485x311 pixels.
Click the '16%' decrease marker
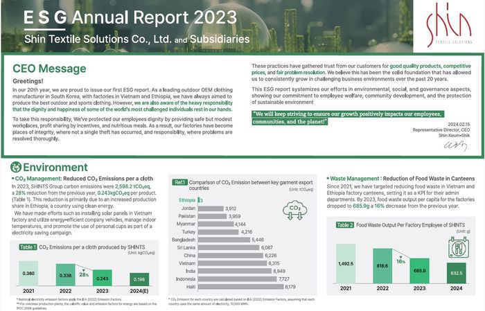coord(401,260)
